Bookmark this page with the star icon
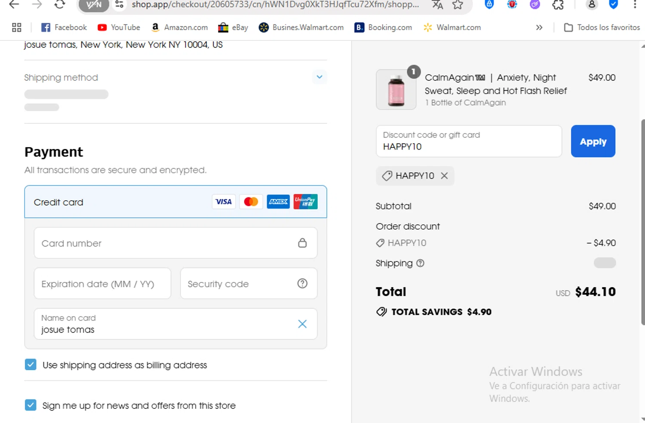645x423 pixels. pos(458,5)
